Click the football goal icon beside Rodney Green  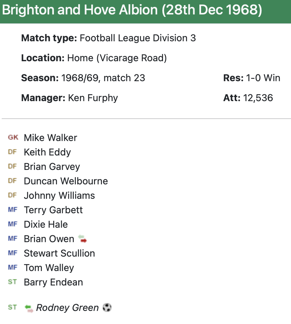107,307
